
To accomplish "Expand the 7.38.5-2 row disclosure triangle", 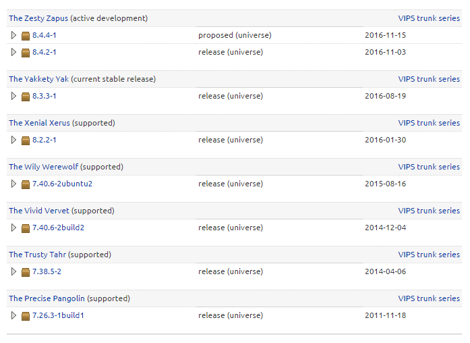I will (13, 271).
